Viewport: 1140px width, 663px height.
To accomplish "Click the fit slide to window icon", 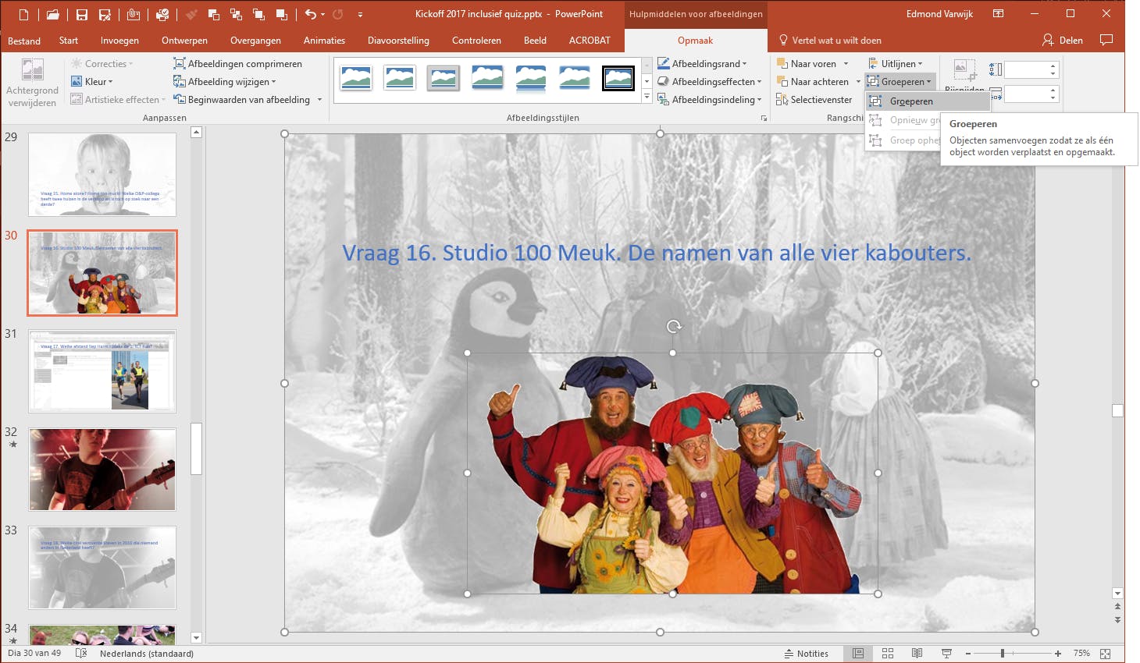I will coord(1106,654).
